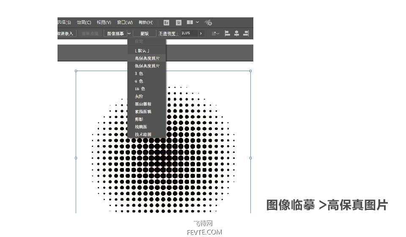Select 高保真度照片 tracing preset
Screen dimensions: 406x237
147,58
